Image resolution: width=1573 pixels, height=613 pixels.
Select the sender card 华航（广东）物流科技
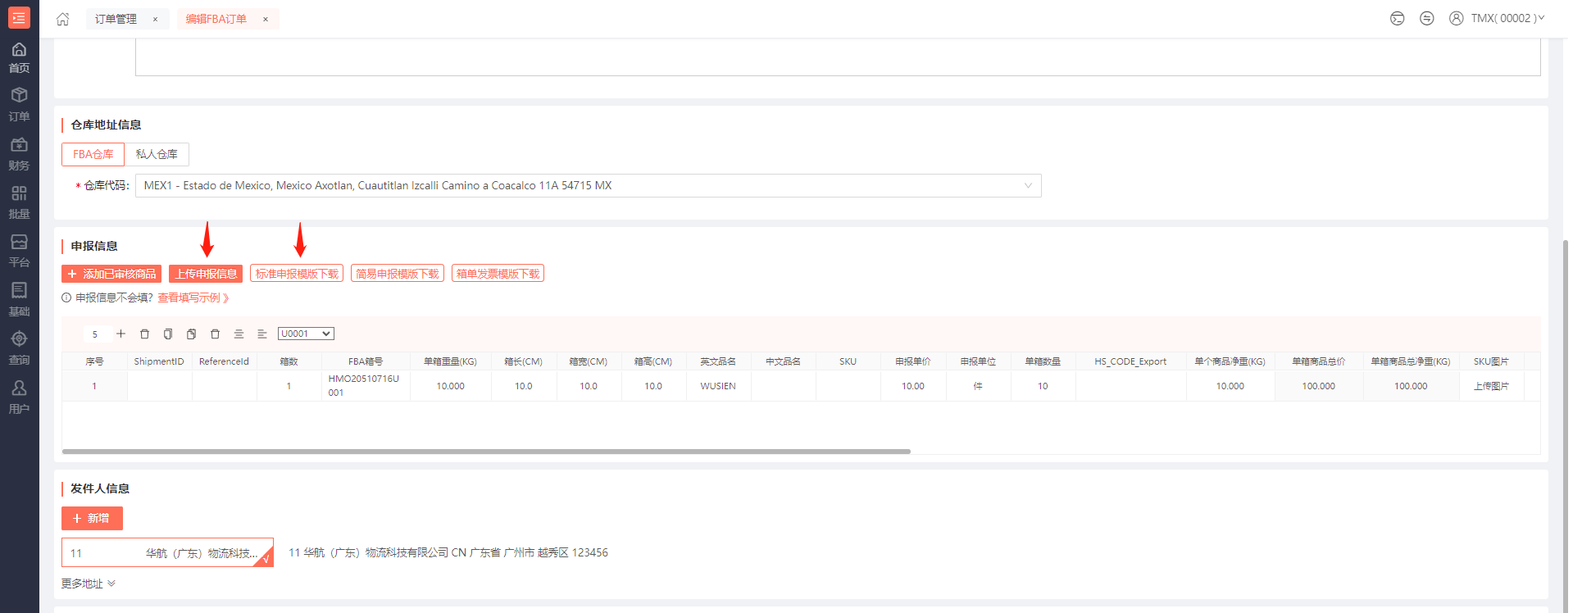pyautogui.click(x=167, y=552)
